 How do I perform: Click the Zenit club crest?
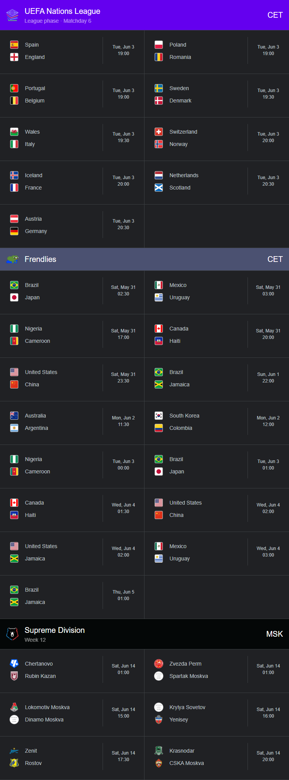tap(14, 751)
